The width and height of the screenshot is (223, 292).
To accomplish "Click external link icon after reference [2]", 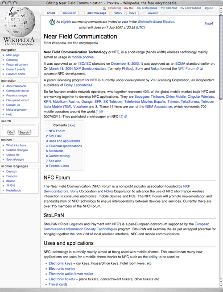I will click(125, 117).
